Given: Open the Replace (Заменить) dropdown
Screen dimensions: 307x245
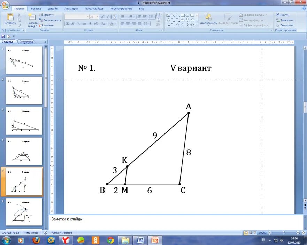Looking at the screenshot, I should tap(285, 20).
